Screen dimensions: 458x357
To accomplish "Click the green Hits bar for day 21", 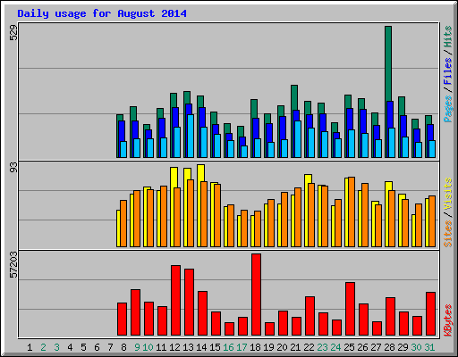I will coord(294,97).
